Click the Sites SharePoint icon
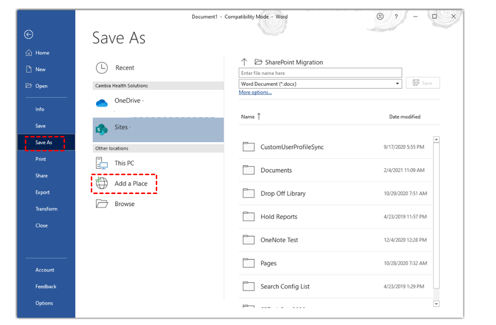 click(x=102, y=129)
